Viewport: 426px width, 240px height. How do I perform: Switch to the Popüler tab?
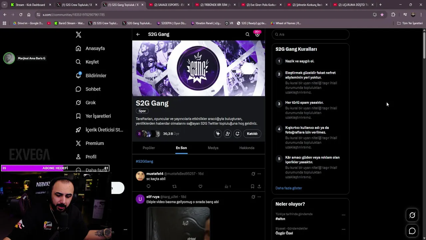click(149, 148)
